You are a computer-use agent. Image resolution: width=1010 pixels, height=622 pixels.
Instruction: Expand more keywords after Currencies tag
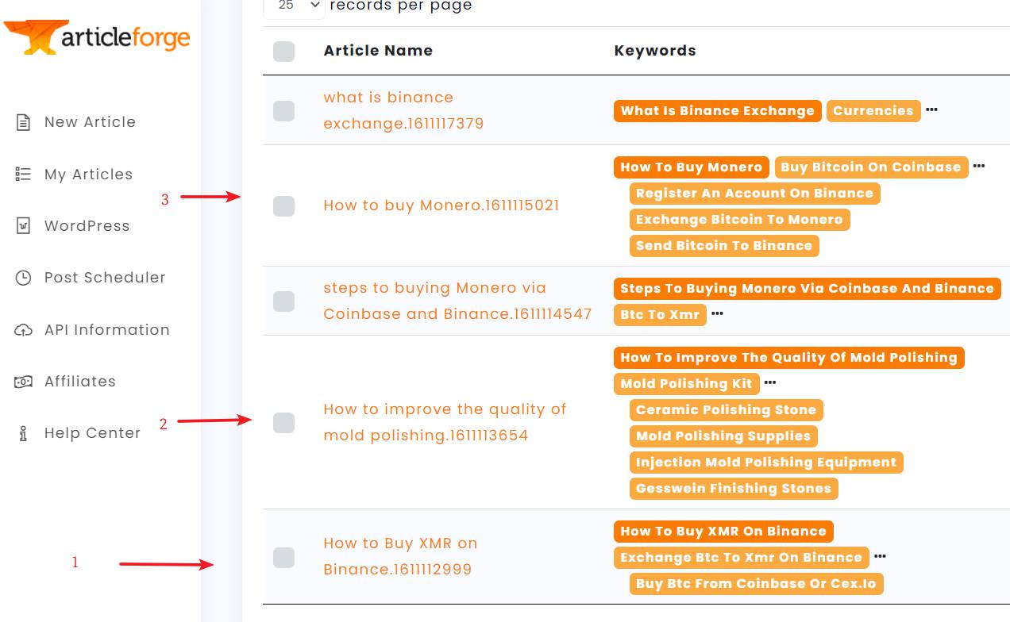[931, 109]
